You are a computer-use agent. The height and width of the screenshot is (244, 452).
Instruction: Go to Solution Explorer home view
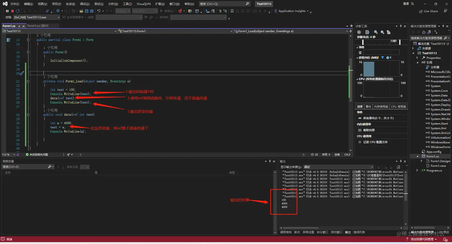(x=424, y=32)
